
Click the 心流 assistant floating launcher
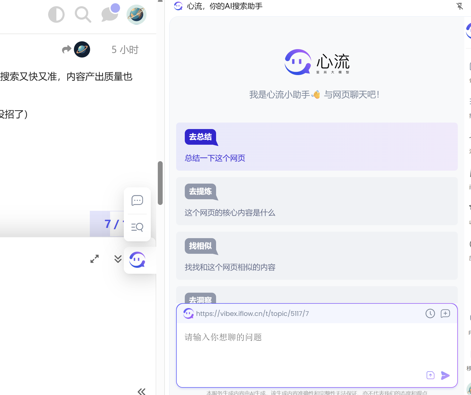click(137, 260)
